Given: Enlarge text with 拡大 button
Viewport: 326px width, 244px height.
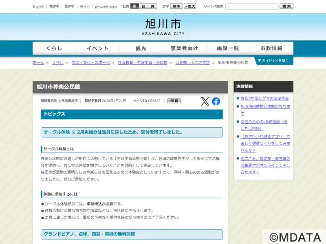Looking at the screenshot, I should click(190, 7).
